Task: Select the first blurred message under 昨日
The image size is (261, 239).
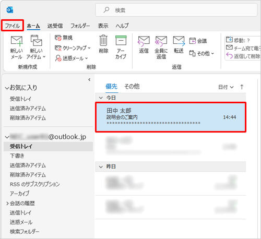Action: (171, 183)
